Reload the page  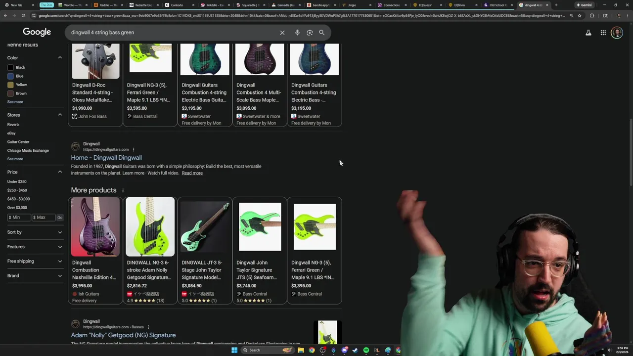24,15
